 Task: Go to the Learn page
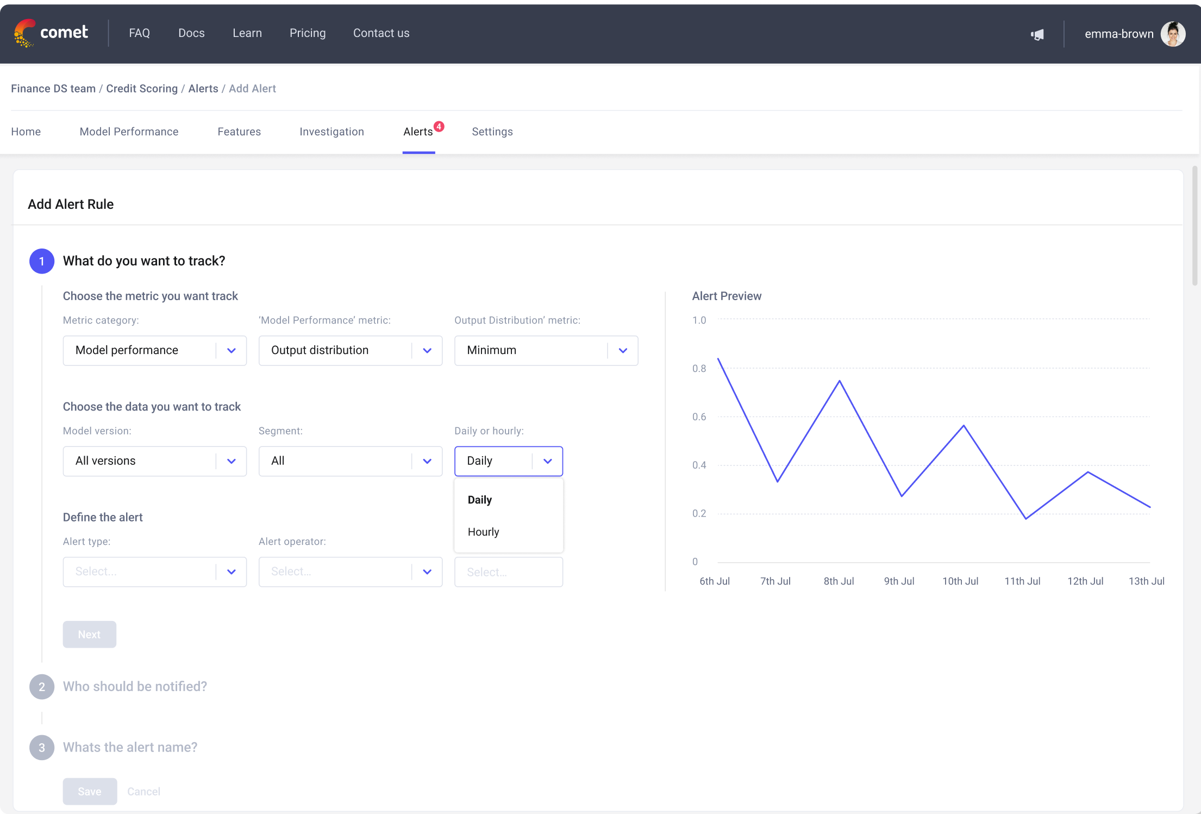click(x=247, y=33)
